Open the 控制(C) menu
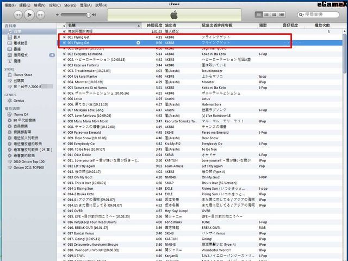The image size is (348, 261). (54, 5)
